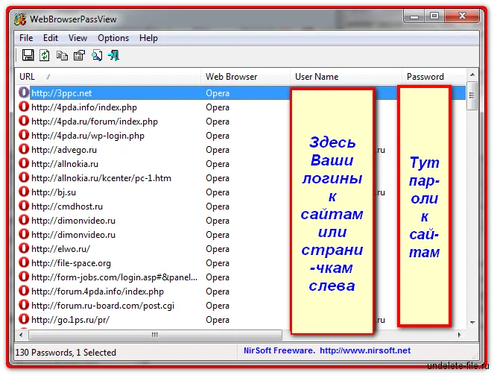The height and width of the screenshot is (375, 494).
Task: Open the Options menu
Action: (x=113, y=38)
